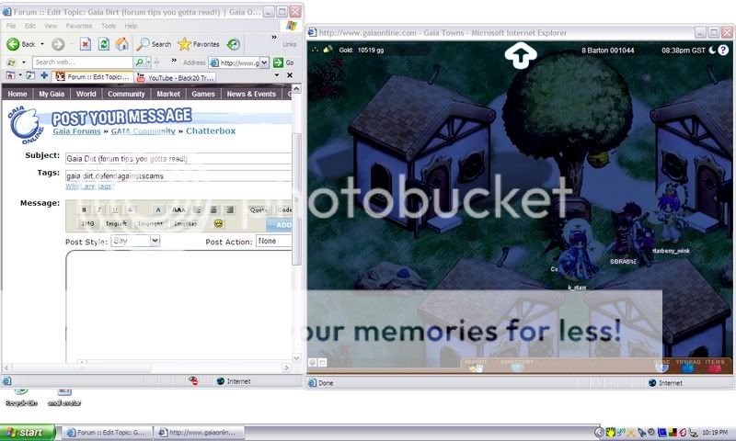736x441 pixels.
Task: Open the My Gaia nav item
Action: click(x=52, y=95)
